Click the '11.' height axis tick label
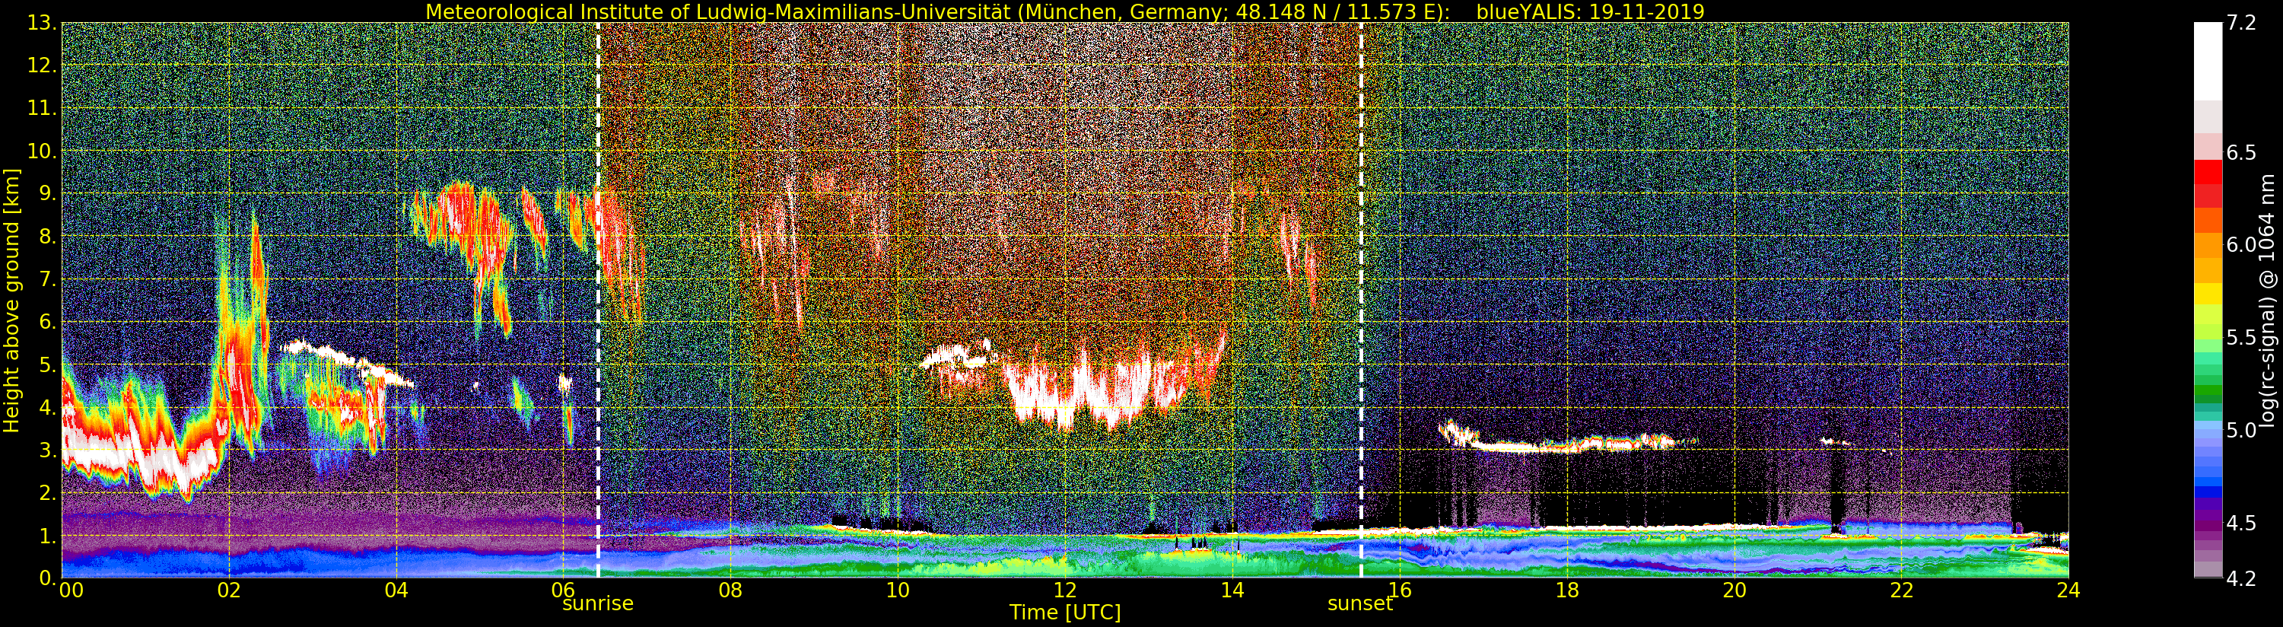 (43, 109)
